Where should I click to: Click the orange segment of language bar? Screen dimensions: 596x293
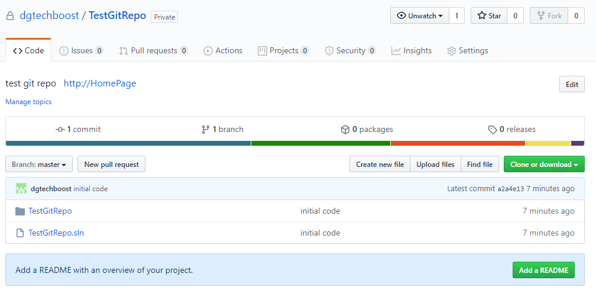point(458,143)
